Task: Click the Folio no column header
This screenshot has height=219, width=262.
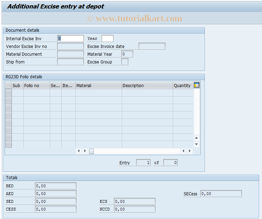Action: (x=37, y=86)
